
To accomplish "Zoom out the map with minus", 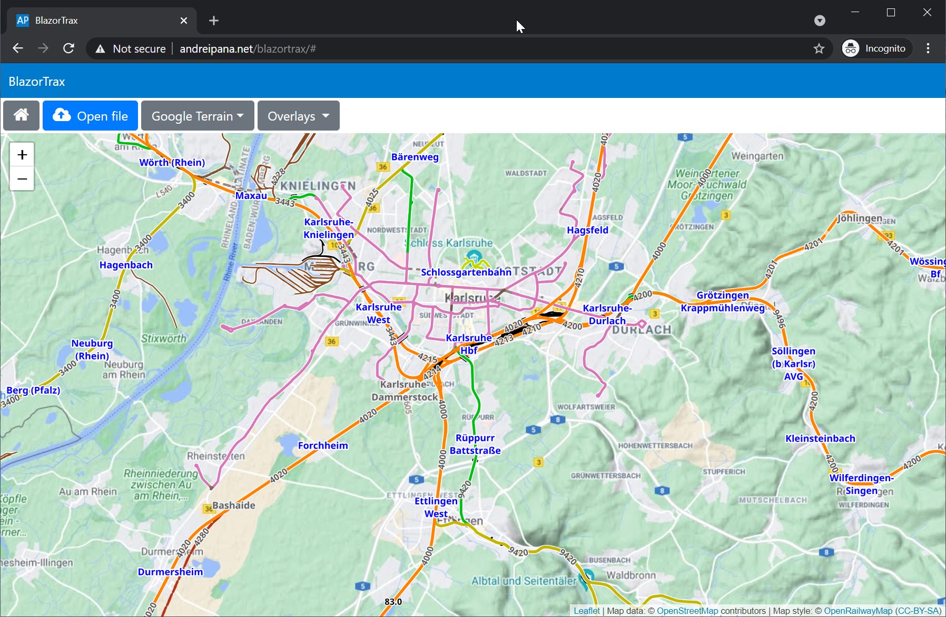I will click(x=22, y=178).
